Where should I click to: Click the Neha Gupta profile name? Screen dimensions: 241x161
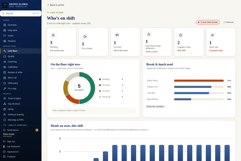click(x=9, y=134)
